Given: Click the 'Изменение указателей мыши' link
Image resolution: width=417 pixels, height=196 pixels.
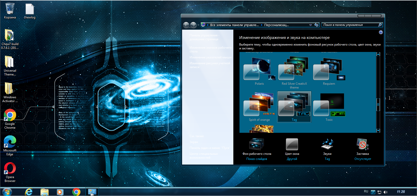Looking at the screenshot, I should tap(210, 57).
